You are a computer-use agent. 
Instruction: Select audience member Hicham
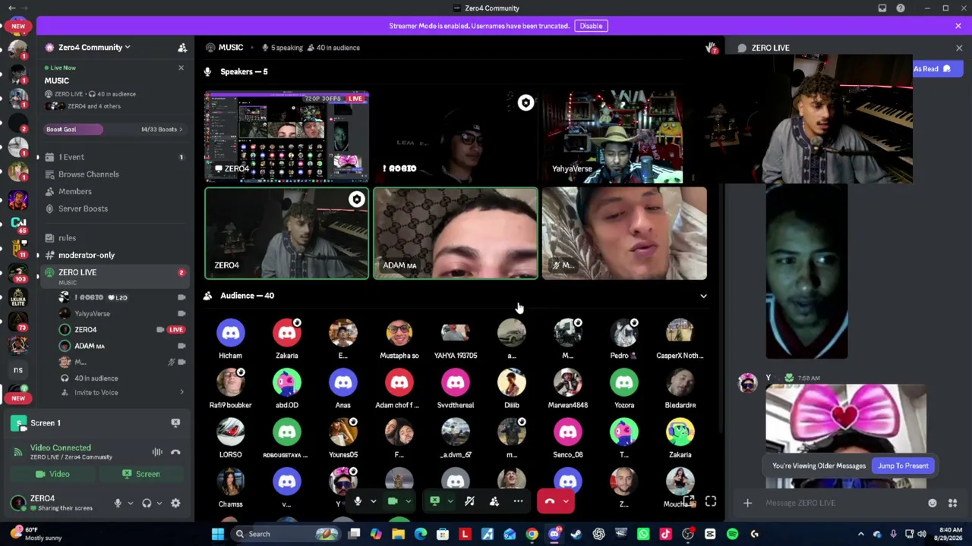point(230,339)
